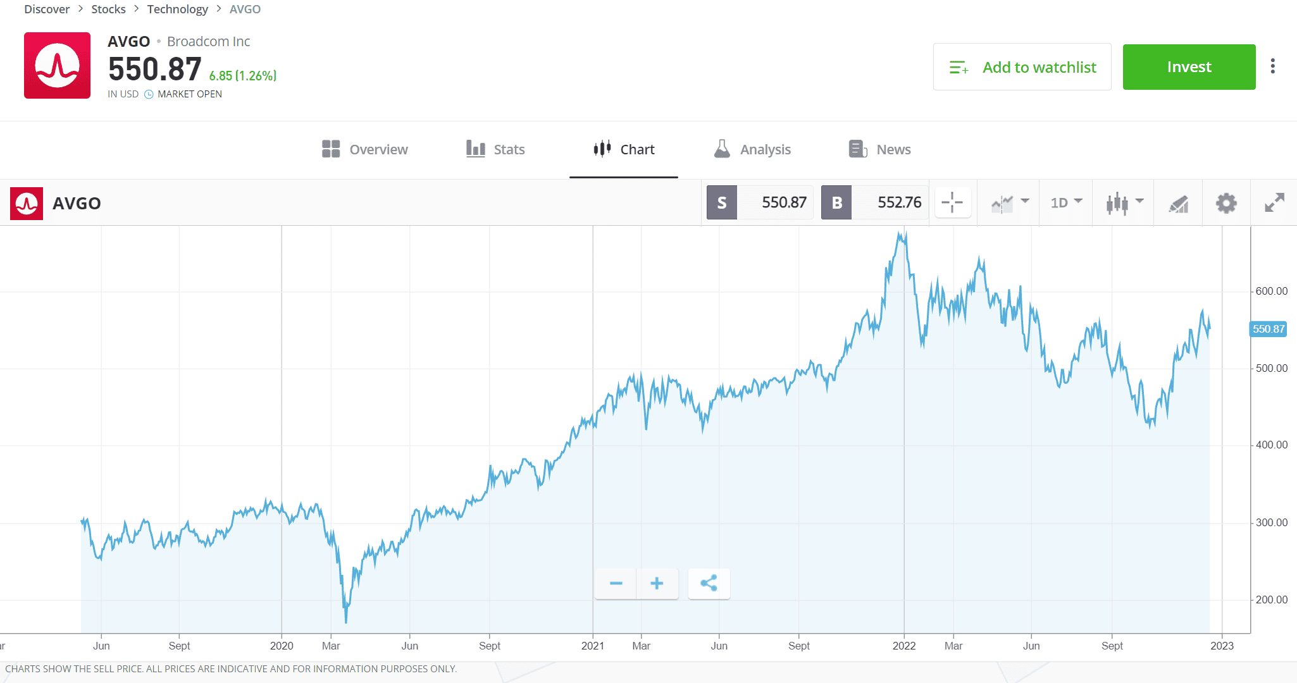The image size is (1297, 683).
Task: Switch to the Stats tab
Action: 495,149
